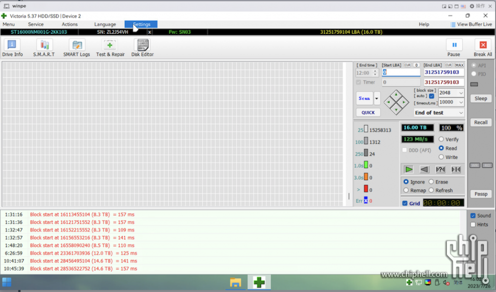Click the network monitor tray icon

point(419,282)
